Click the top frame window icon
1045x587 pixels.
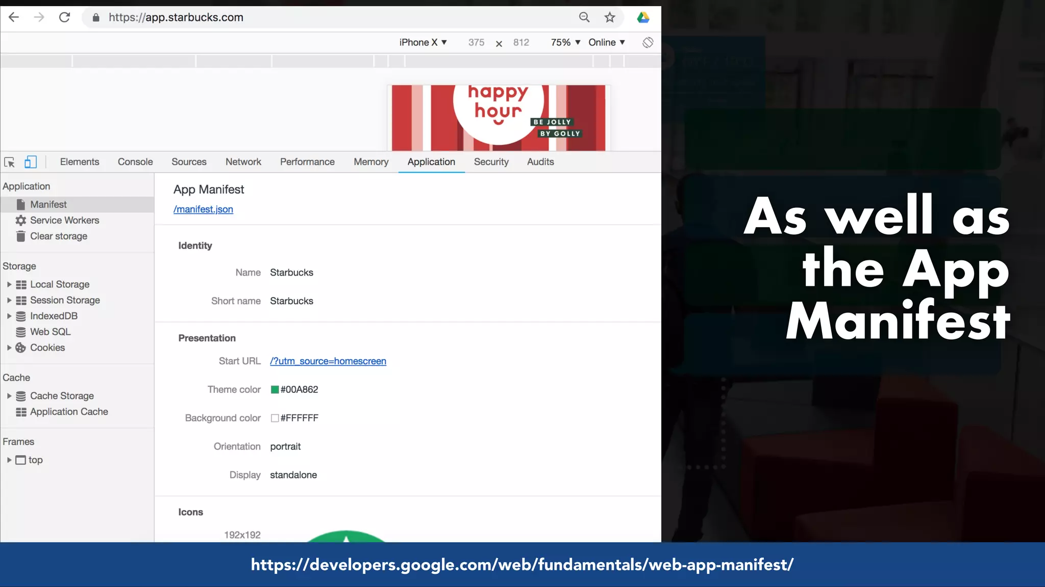pos(20,460)
